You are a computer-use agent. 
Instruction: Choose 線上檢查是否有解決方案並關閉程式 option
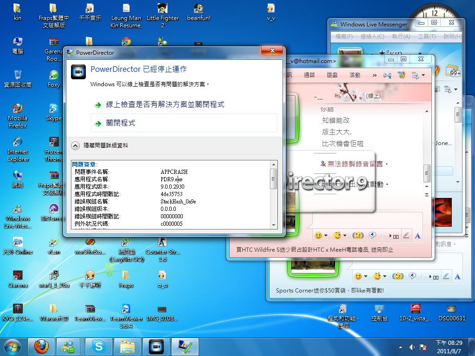pyautogui.click(x=165, y=105)
